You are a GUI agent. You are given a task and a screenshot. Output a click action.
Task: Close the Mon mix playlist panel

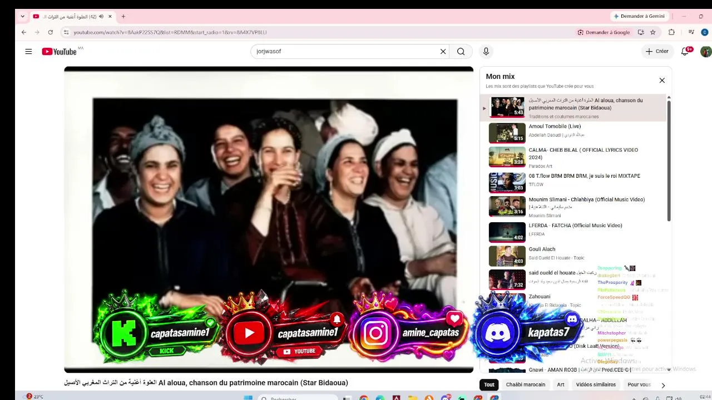(x=662, y=81)
